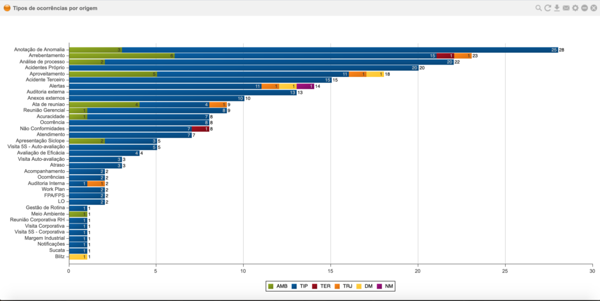The height and width of the screenshot is (301, 600).
Task: Click the Acidentes Próprio axis label
Action: coord(45,68)
